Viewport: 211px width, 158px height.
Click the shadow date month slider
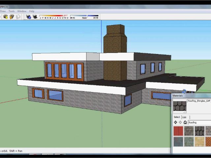point(54,15)
